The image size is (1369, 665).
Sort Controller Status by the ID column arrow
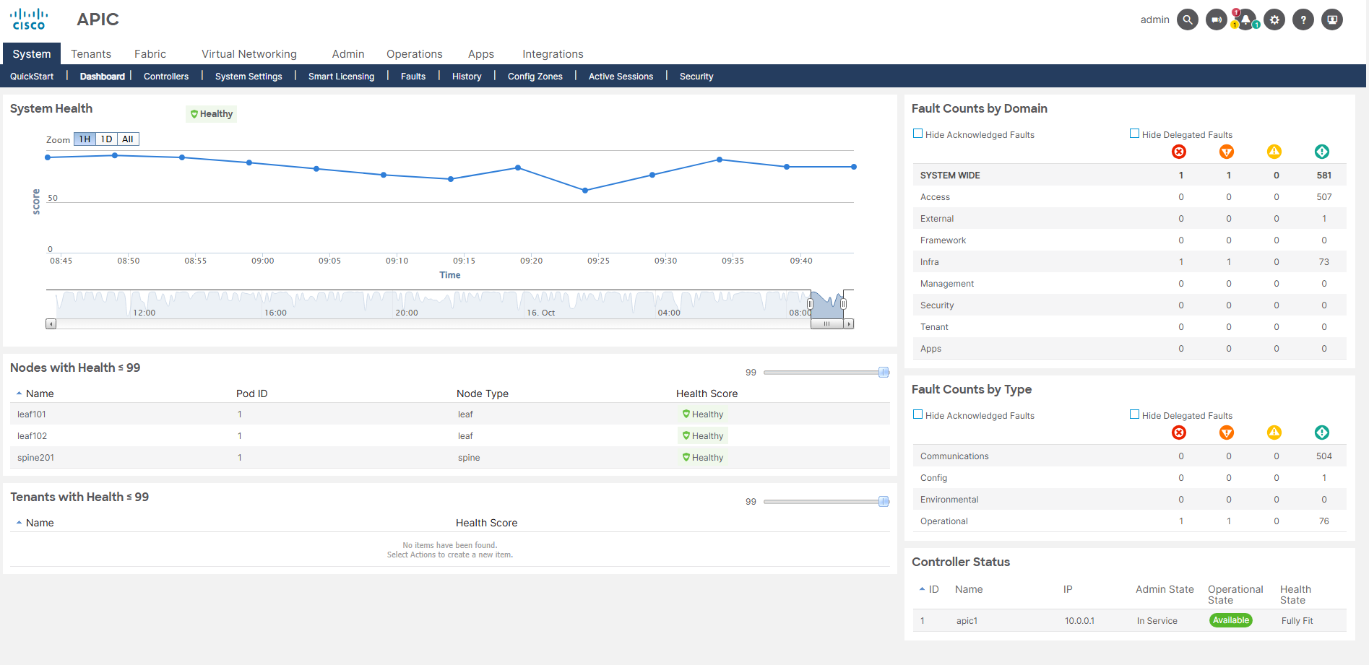pos(923,590)
